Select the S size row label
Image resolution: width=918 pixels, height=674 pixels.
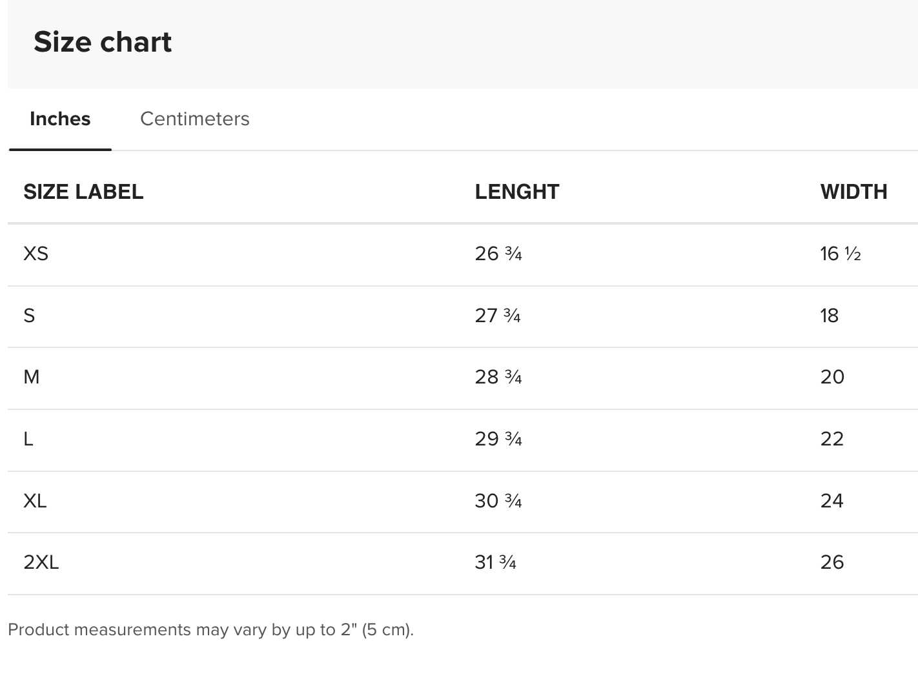pos(29,316)
